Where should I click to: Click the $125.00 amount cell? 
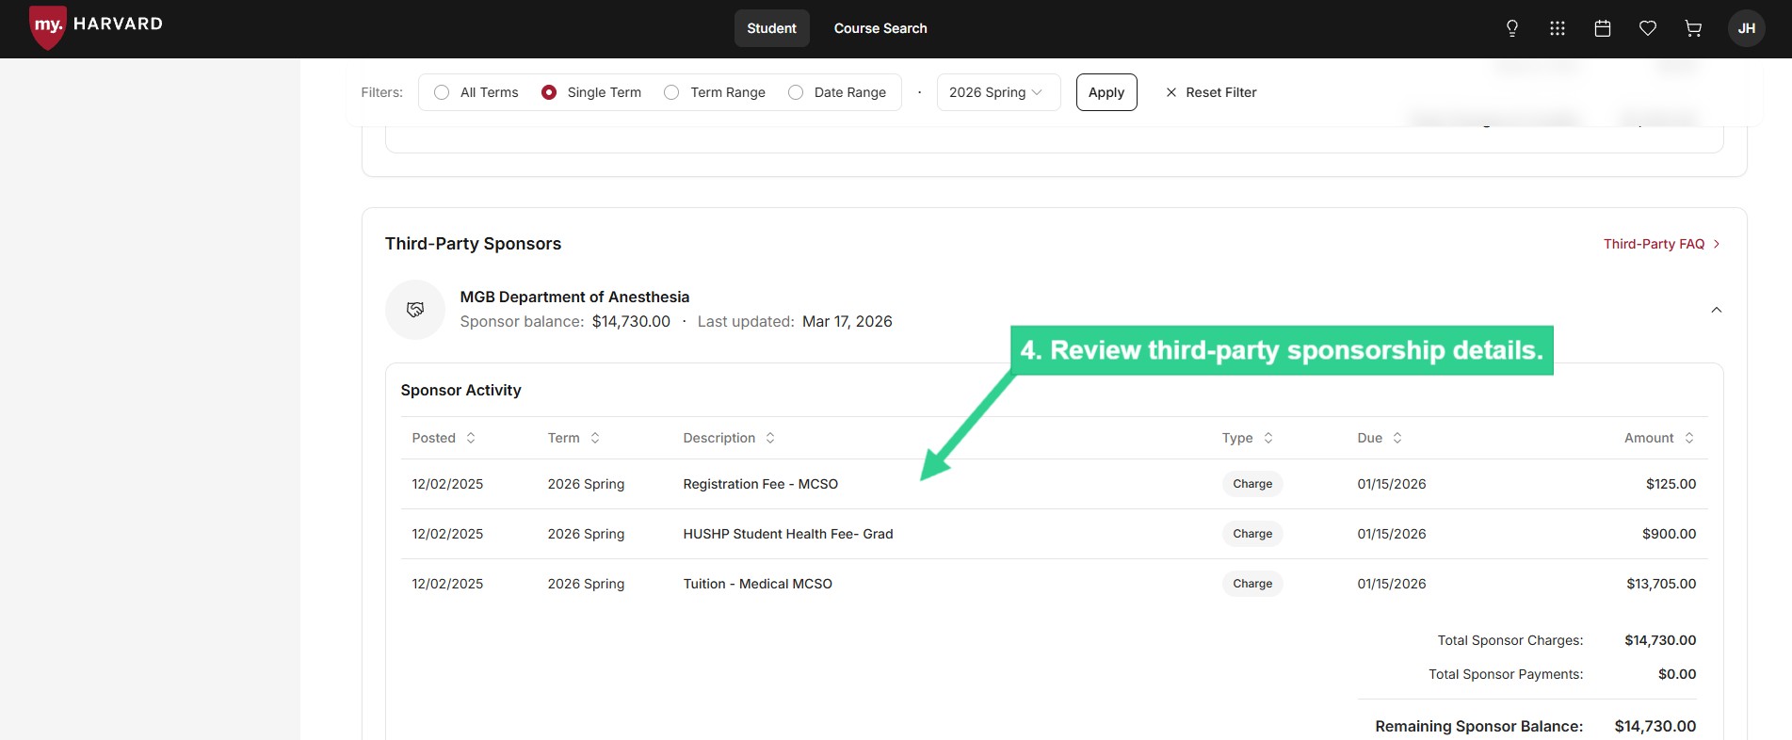[x=1671, y=484]
